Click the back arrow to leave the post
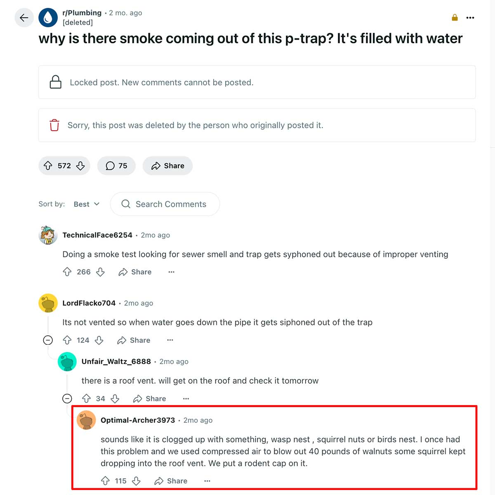 [x=24, y=17]
